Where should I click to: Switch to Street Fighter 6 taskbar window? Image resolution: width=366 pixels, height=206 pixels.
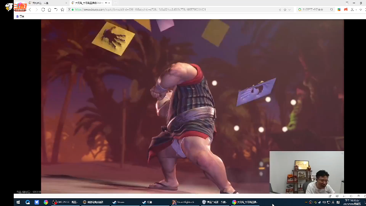click(185, 202)
